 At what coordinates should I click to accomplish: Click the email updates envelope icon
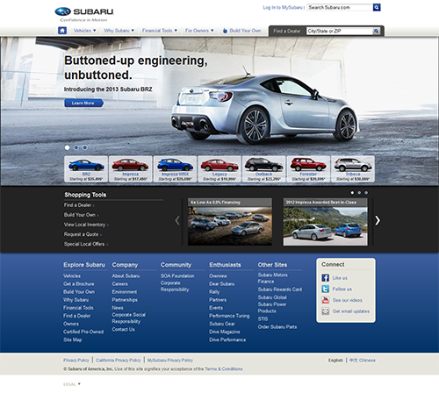pos(326,311)
